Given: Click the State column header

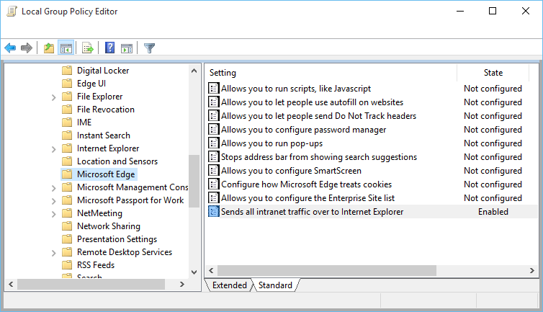Looking at the screenshot, I should click(493, 73).
